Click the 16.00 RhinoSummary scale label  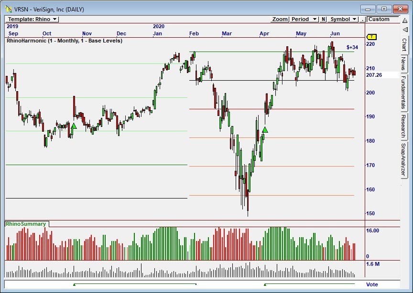click(373, 230)
